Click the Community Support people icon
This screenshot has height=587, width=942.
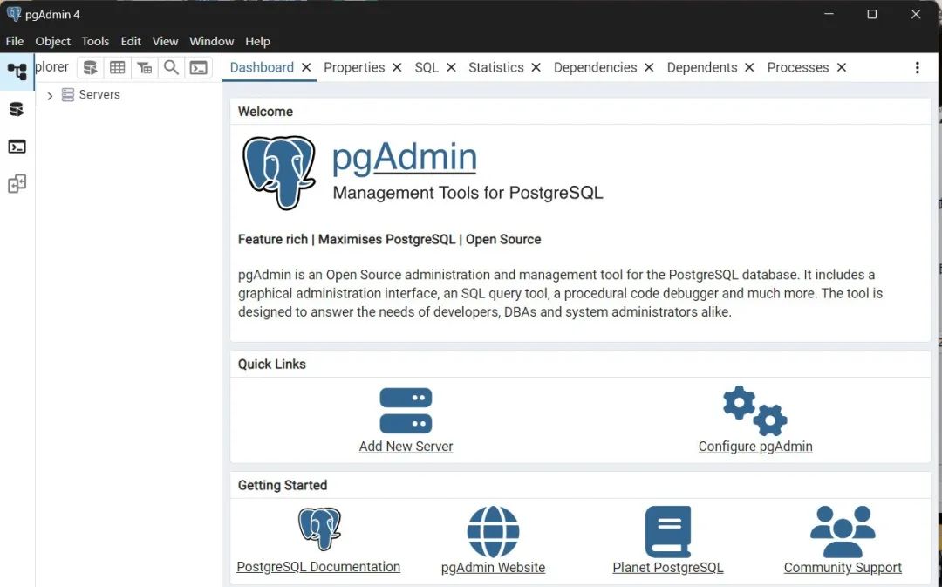click(x=843, y=532)
